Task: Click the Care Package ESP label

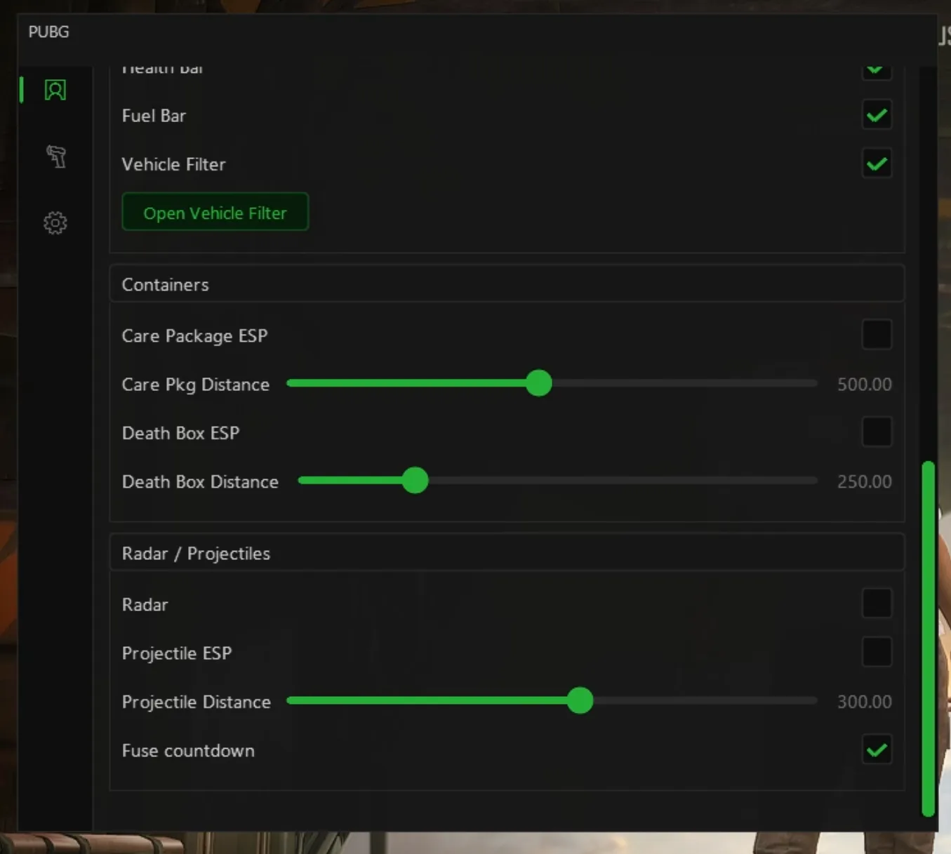Action: [x=194, y=336]
